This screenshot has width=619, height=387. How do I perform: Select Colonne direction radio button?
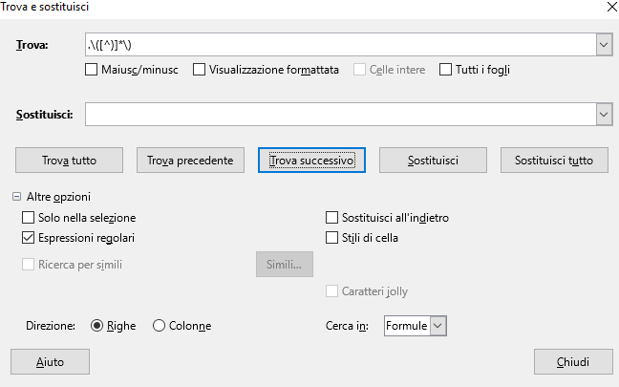pyautogui.click(x=159, y=326)
